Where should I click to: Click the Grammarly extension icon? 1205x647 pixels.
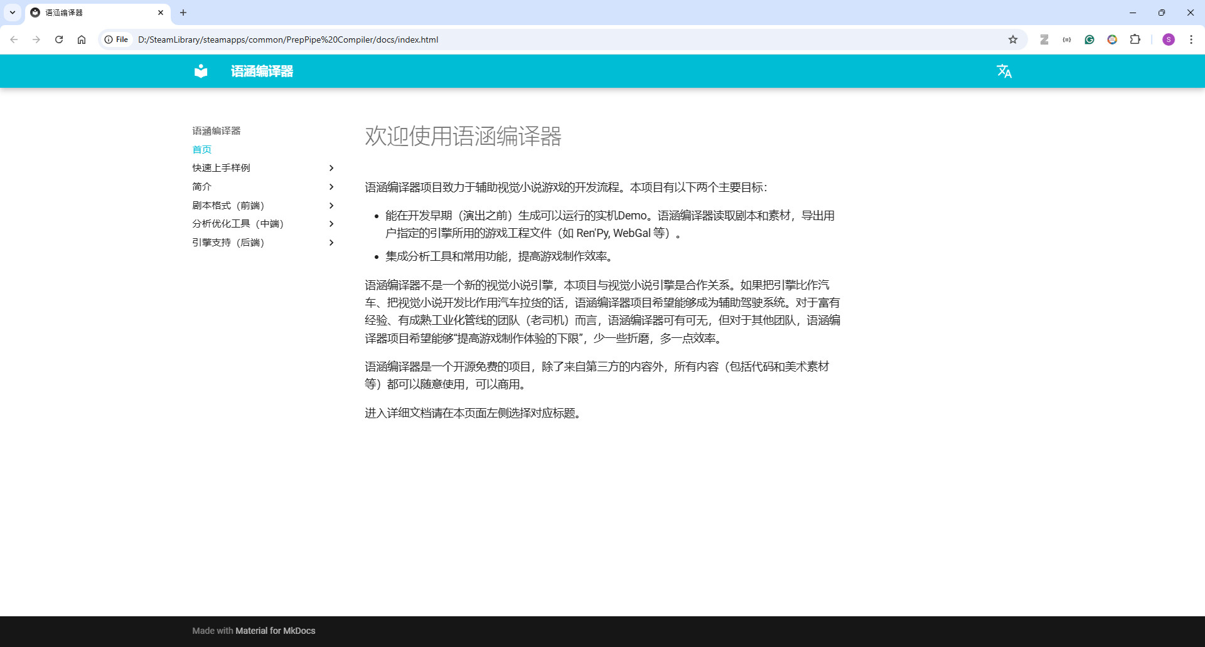1090,39
